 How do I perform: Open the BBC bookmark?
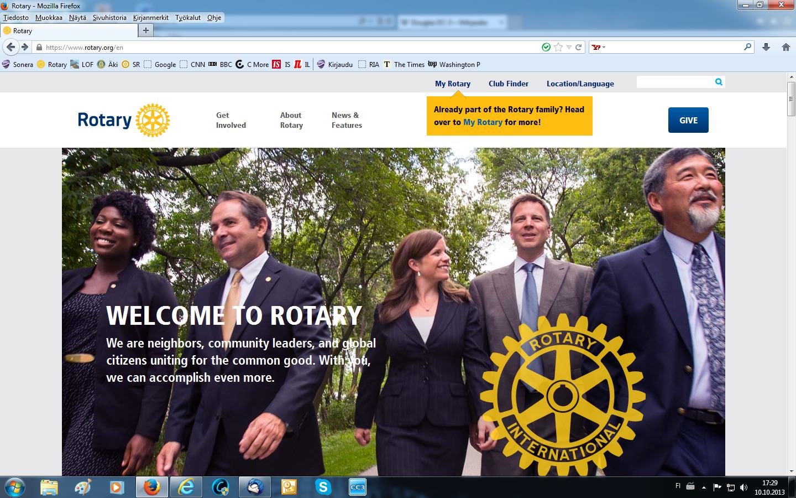(221, 64)
